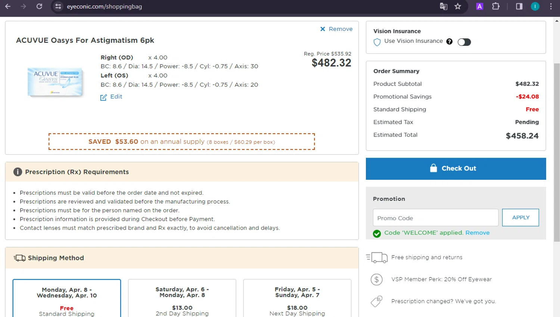Open Google Translate page icon
Image resolution: width=560 pixels, height=317 pixels.
pos(444,6)
